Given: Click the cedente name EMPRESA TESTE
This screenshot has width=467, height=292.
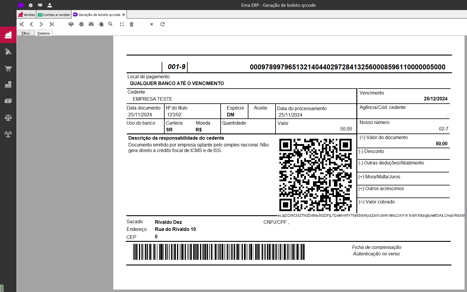Looking at the screenshot, I should click(x=152, y=99).
